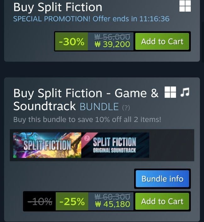Click the bundle savings description text
Screen dimensions: 204x222
click(x=87, y=119)
